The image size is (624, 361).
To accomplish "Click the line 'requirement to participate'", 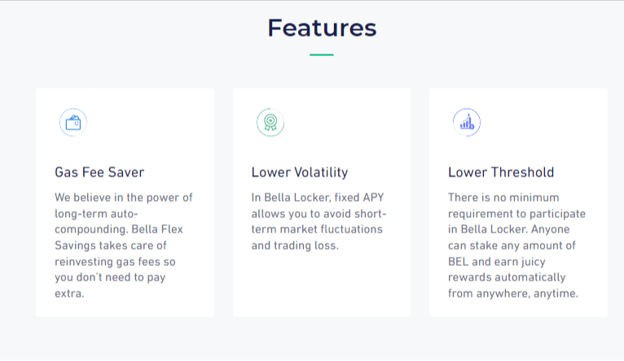I will tap(516, 214).
